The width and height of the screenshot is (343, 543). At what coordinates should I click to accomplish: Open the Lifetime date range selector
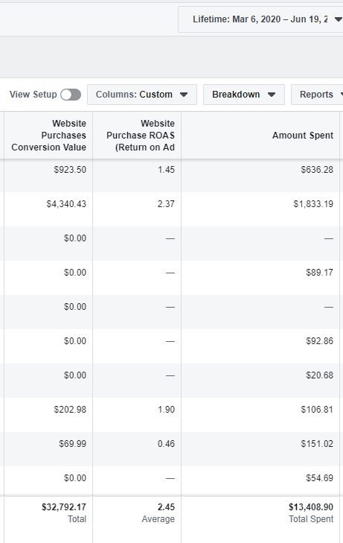260,19
